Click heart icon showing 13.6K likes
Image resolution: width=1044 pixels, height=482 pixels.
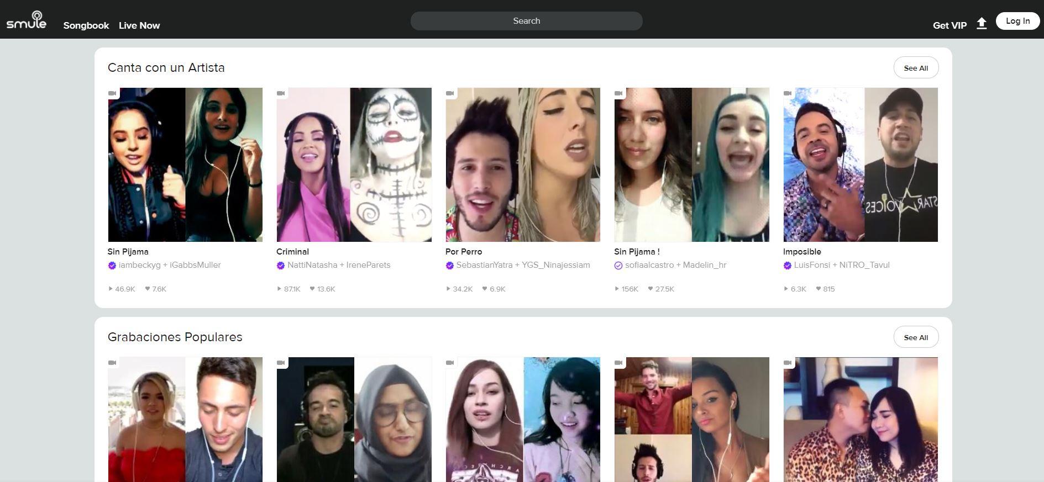[x=312, y=289]
